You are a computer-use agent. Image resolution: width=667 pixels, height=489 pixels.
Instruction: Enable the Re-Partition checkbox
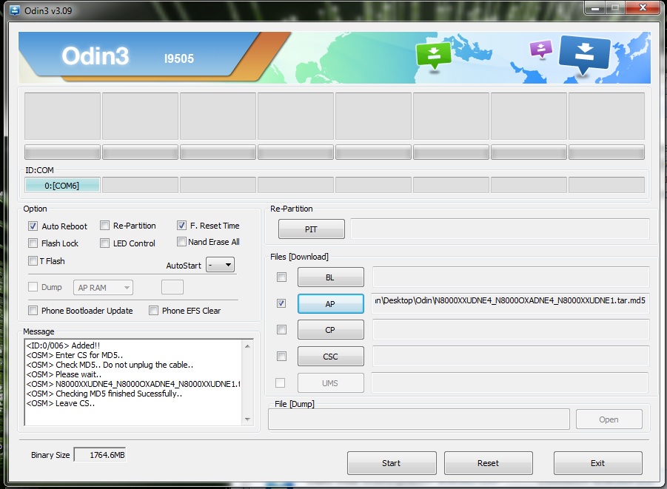pos(104,226)
